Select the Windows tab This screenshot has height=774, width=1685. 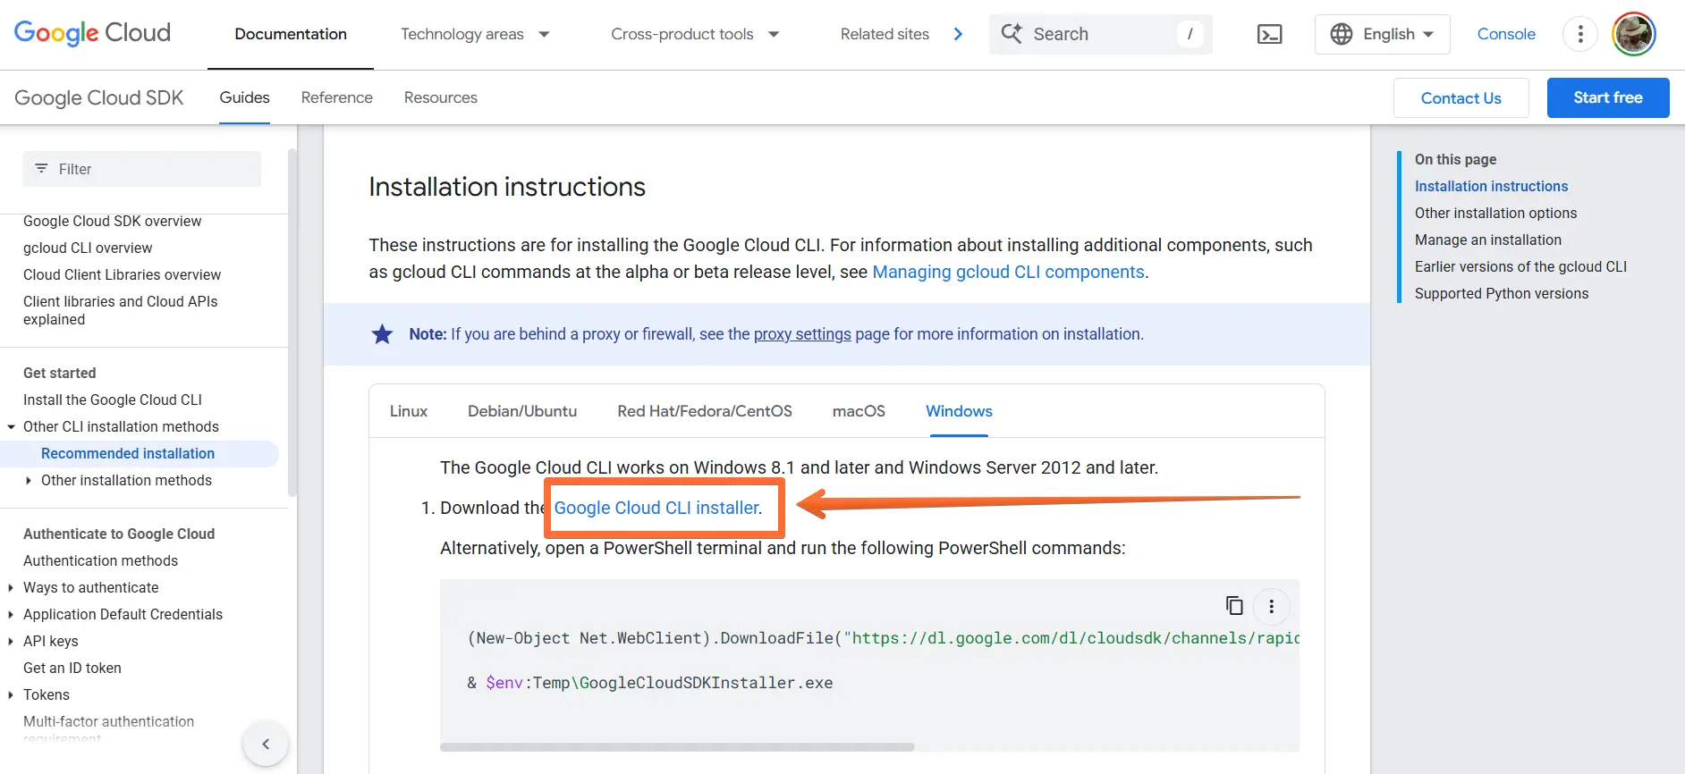point(959,411)
